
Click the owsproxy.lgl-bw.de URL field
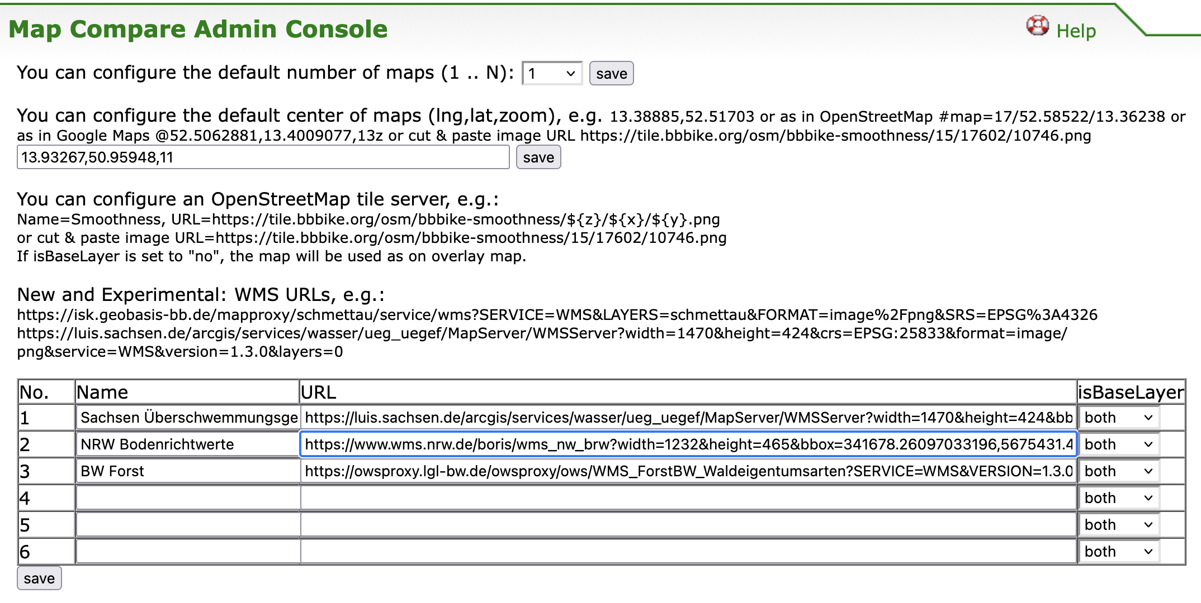pos(688,471)
